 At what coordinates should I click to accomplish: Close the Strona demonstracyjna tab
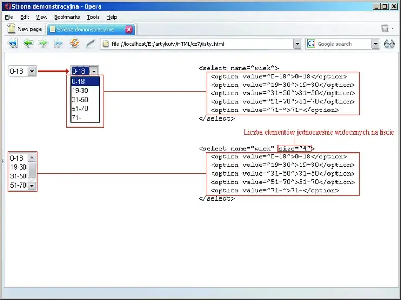coord(129,30)
